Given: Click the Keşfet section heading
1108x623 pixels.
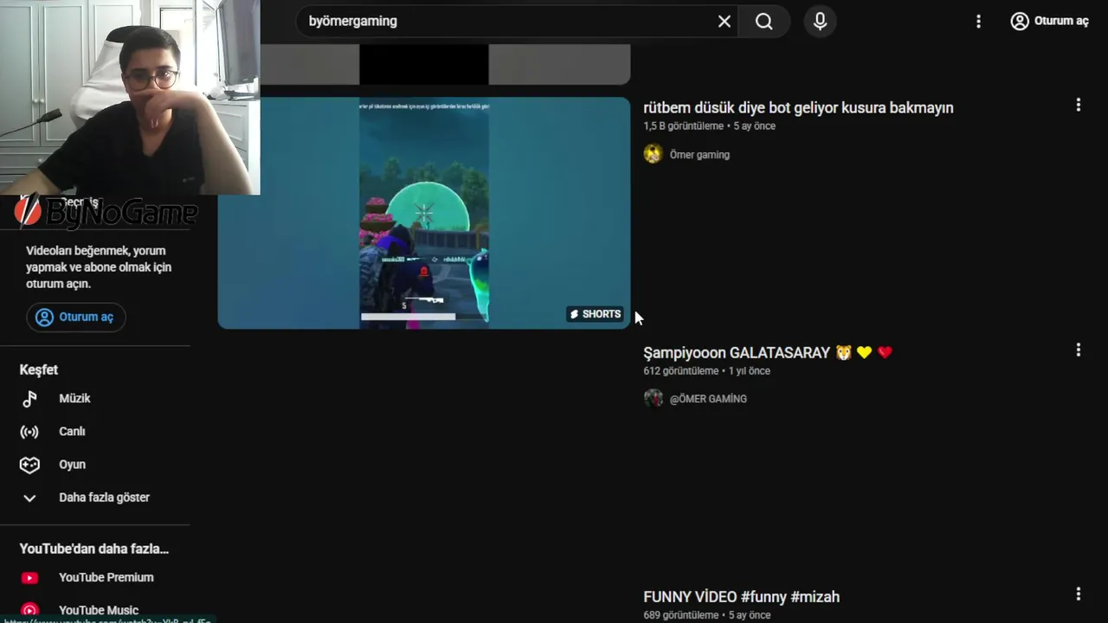Looking at the screenshot, I should tap(38, 369).
